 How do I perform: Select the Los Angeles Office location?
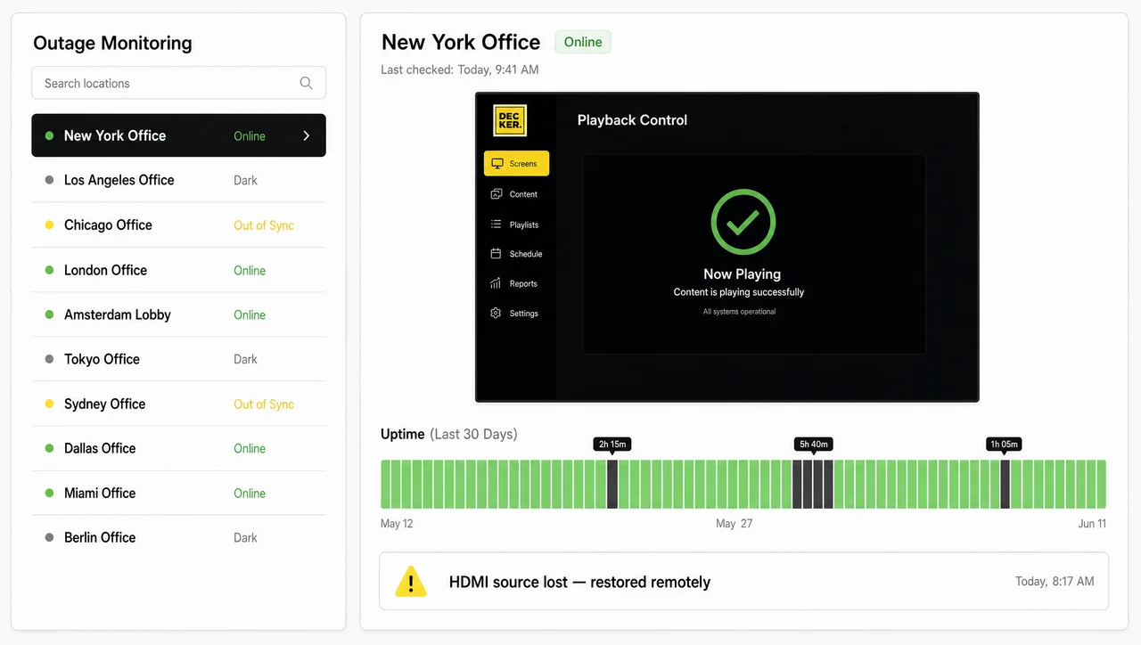[x=178, y=180]
